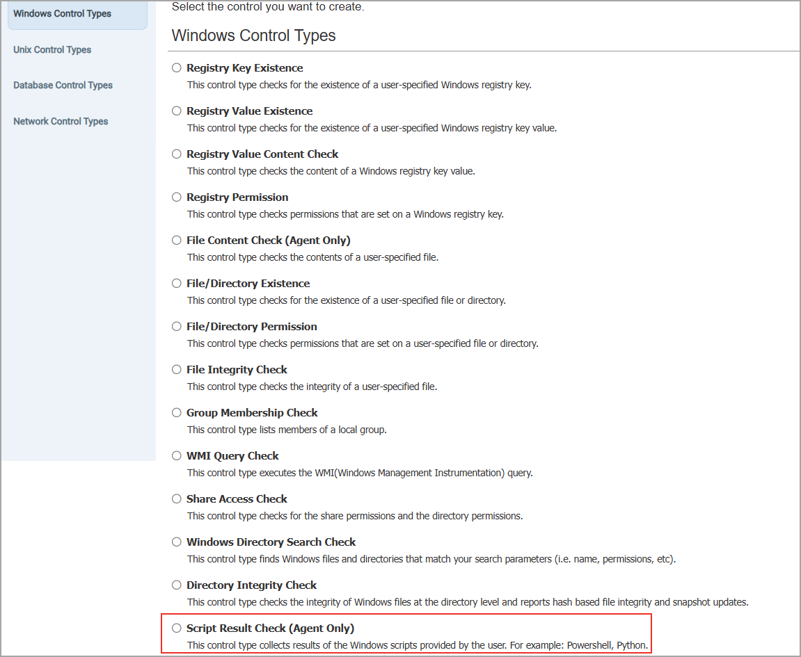The image size is (801, 657).
Task: Select File Content Check (Agent Only)
Action: [x=176, y=240]
